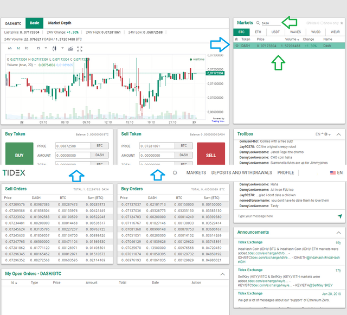The width and height of the screenshot is (347, 315).
Task: Open the chart candlestick style icon
Action: point(54,48)
